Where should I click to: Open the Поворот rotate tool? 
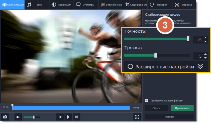pyautogui.click(x=160, y=5)
